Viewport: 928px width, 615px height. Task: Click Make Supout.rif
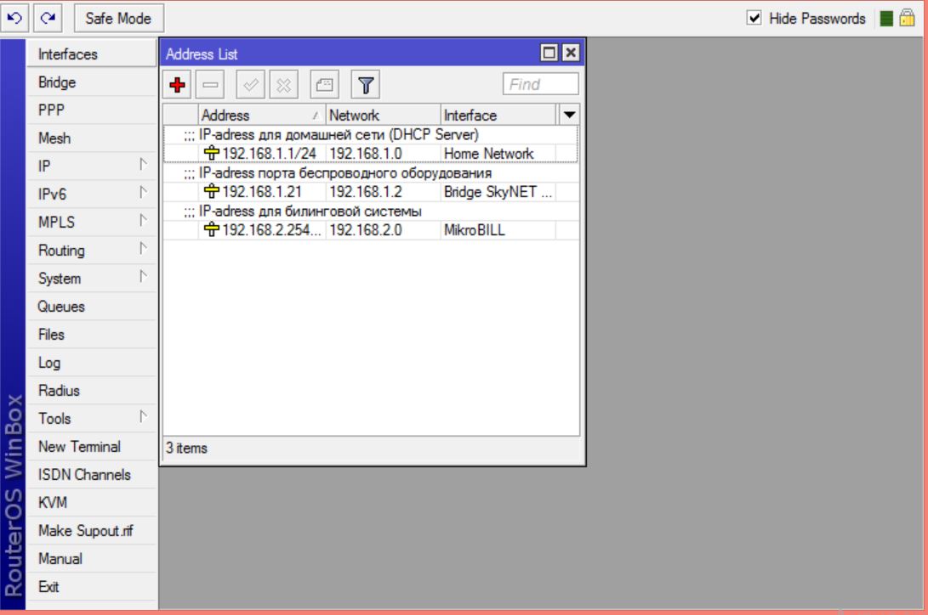pos(92,531)
